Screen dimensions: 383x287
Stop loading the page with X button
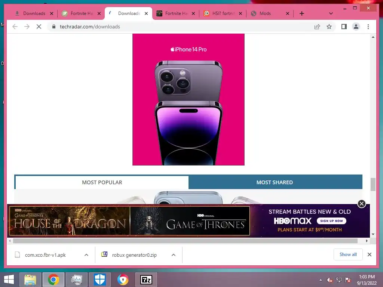pos(39,27)
